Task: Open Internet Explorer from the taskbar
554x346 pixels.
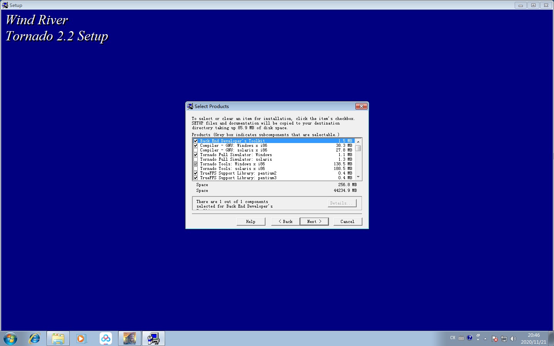Action: 34,338
